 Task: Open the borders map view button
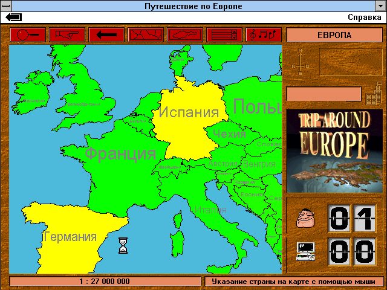click(146, 35)
